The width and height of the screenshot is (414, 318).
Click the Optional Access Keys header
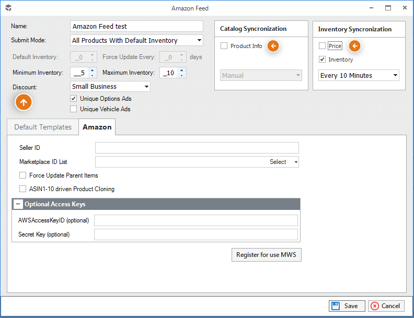(x=156, y=204)
